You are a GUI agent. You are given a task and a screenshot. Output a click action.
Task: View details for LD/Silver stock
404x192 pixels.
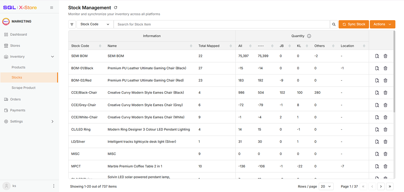coord(377,142)
